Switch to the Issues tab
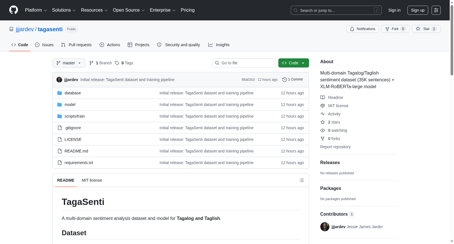 click(44, 45)
